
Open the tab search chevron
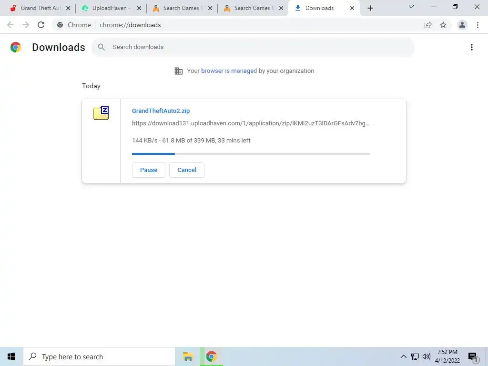coord(411,7)
